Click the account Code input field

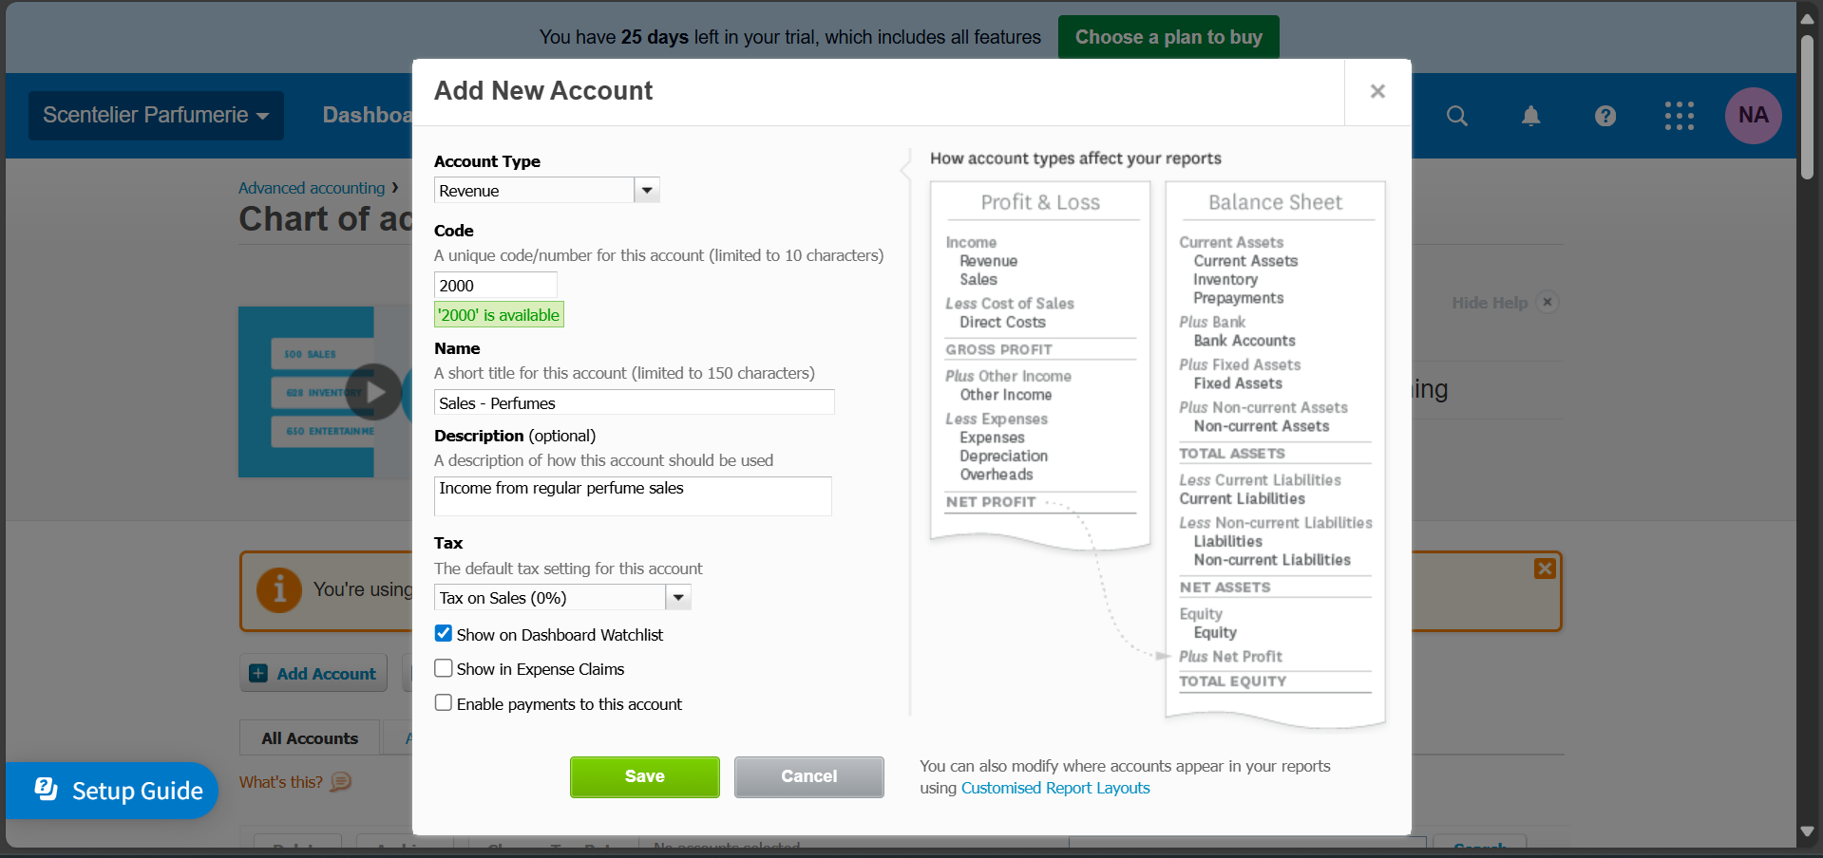[x=496, y=286]
